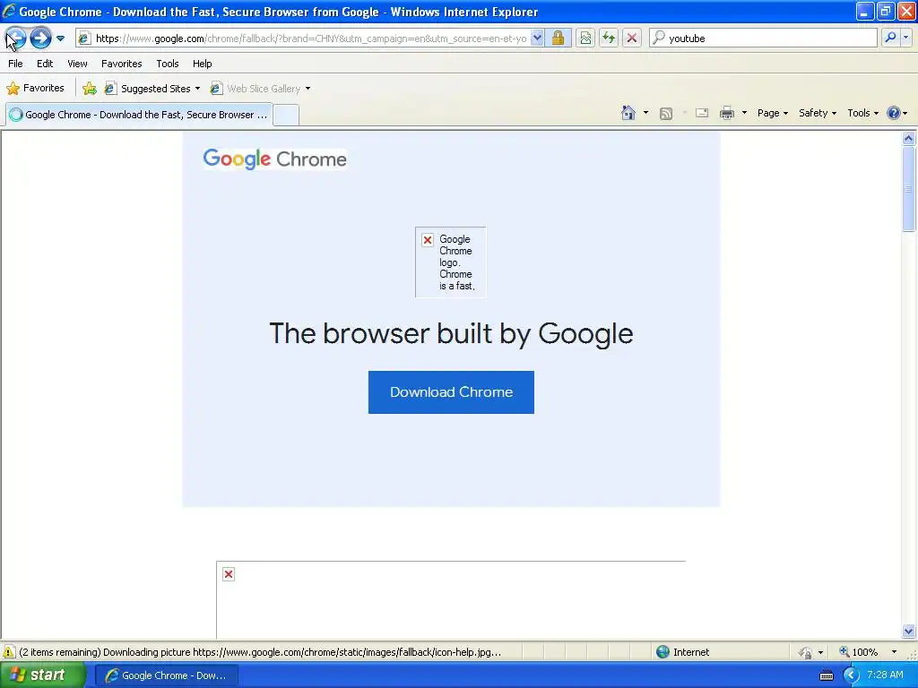Toggle the Compatibility View icon
The height and width of the screenshot is (688, 918).
[x=585, y=39]
